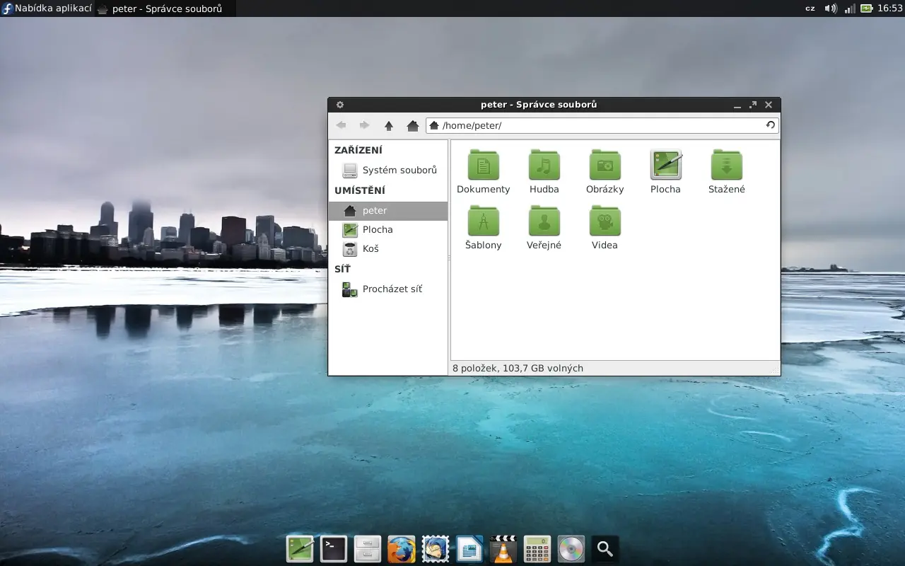Viewport: 905px width, 566px height.
Task: Open the search tool from the dock
Action: (x=605, y=548)
